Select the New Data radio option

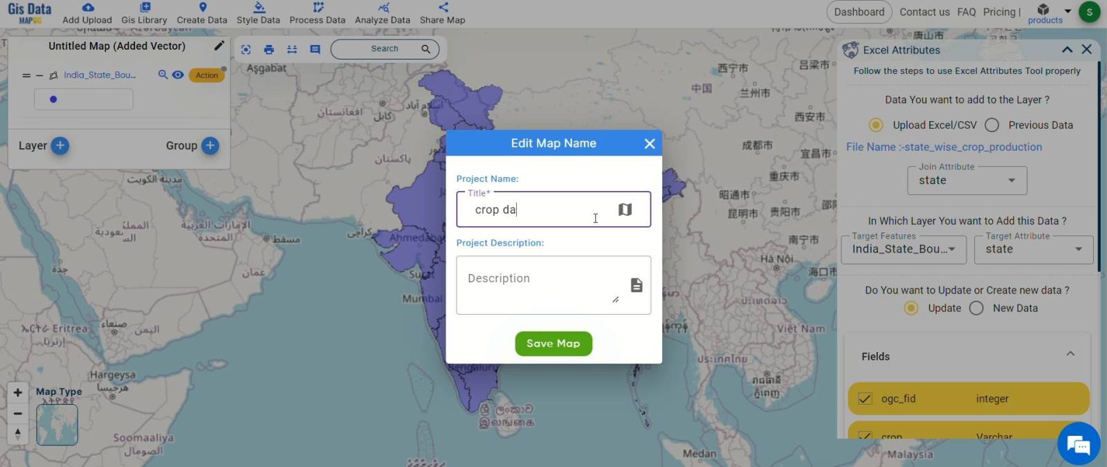click(976, 308)
